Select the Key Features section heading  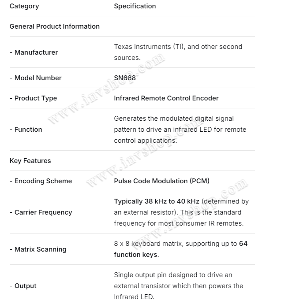[30, 161]
